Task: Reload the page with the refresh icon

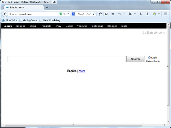Action: coord(68,14)
